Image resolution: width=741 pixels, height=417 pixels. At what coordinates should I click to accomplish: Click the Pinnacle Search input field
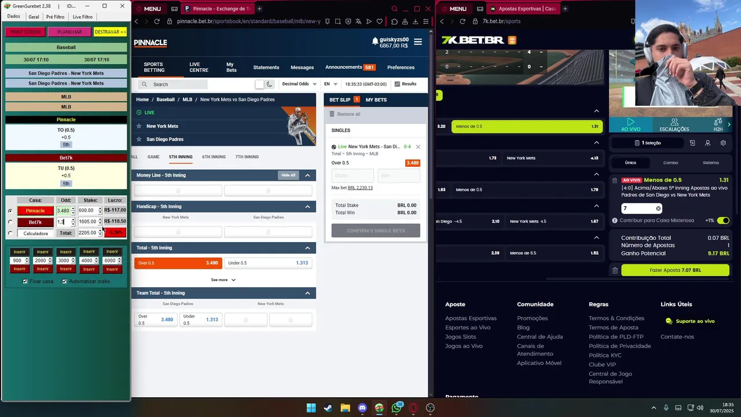coord(174,85)
